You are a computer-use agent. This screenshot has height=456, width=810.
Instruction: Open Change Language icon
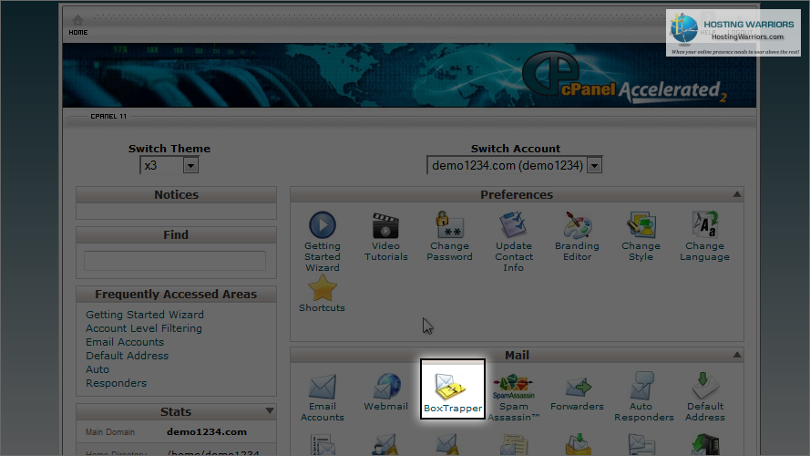704,225
